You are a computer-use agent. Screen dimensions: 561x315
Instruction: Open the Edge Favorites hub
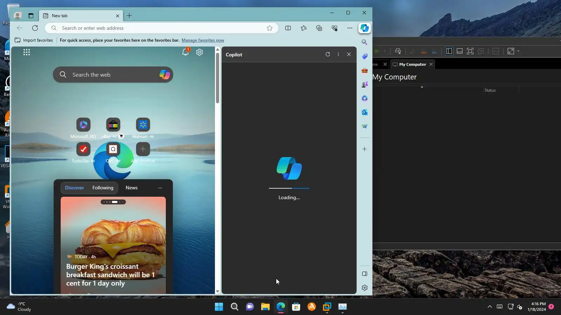click(x=304, y=28)
